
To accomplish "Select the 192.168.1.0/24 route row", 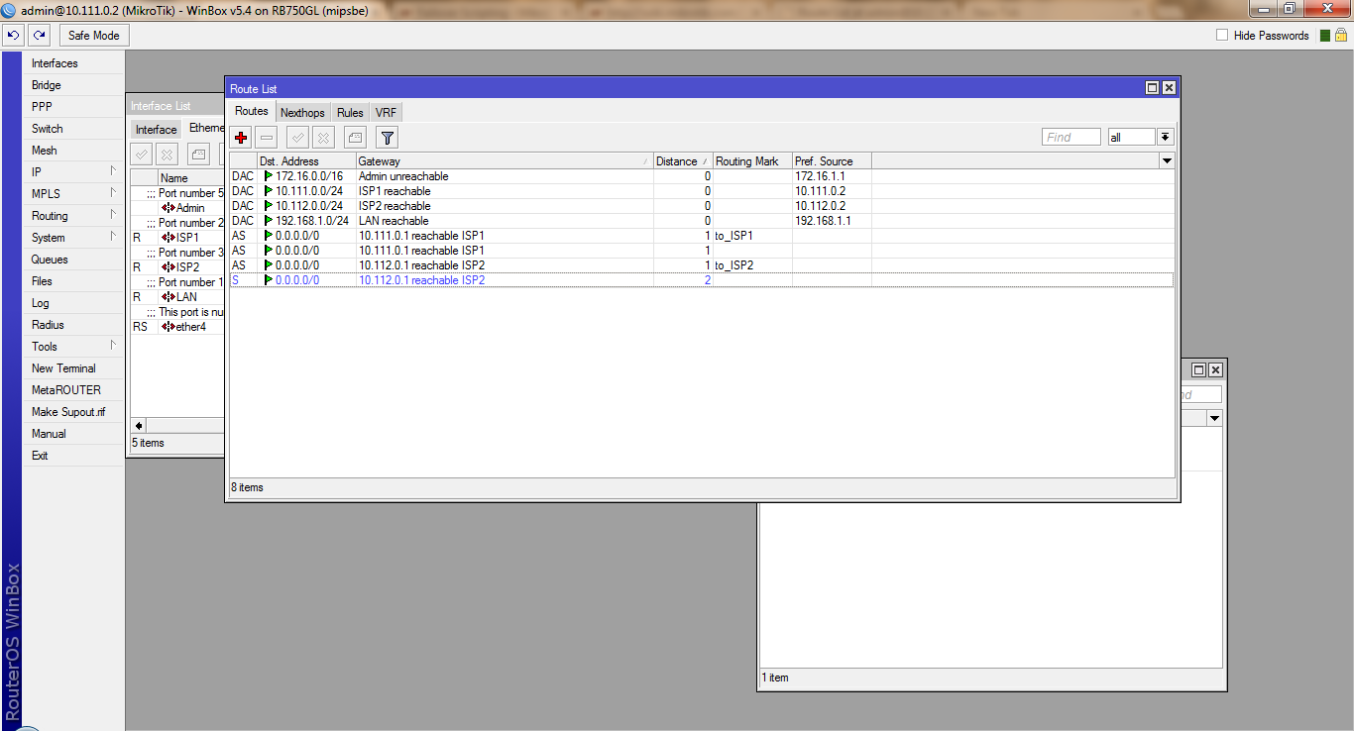I will [702, 221].
